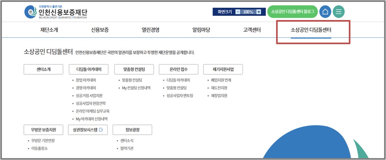386x160 pixels.
Task: Open 온라인 마케팅 실무교육 link
Action: [92, 111]
